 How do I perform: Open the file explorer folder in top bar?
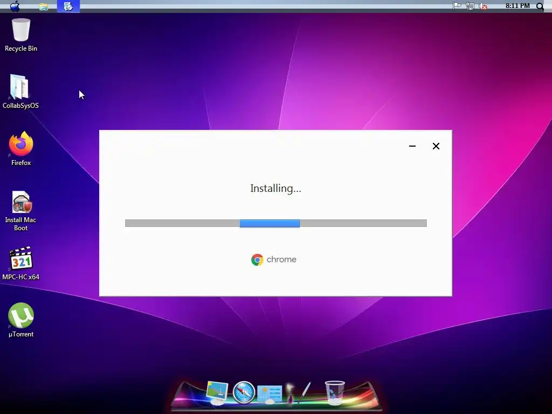click(44, 6)
